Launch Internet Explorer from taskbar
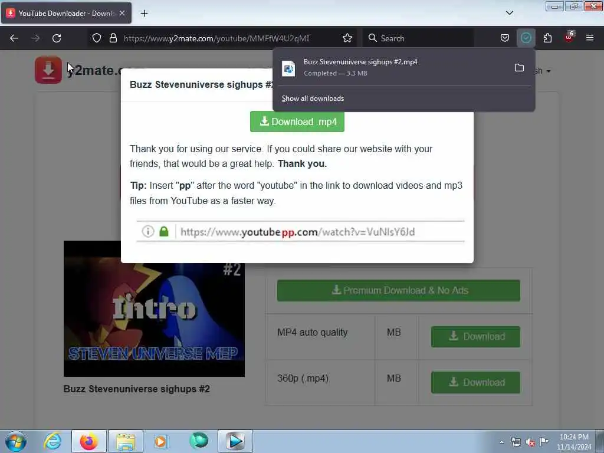 tap(52, 441)
